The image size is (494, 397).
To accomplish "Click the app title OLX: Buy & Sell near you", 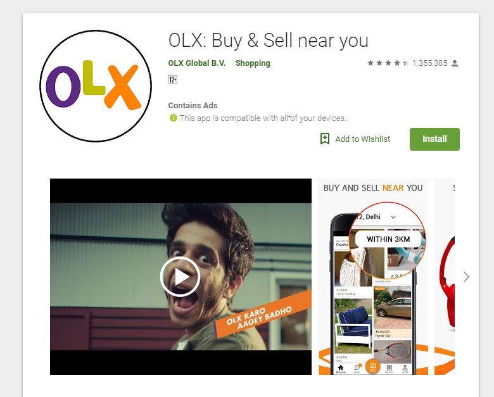I will click(269, 41).
